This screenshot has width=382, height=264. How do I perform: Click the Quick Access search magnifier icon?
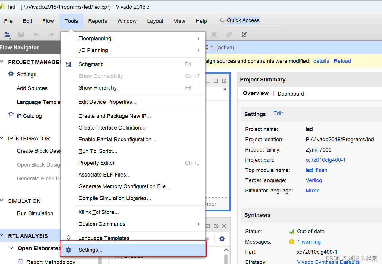pyautogui.click(x=223, y=21)
